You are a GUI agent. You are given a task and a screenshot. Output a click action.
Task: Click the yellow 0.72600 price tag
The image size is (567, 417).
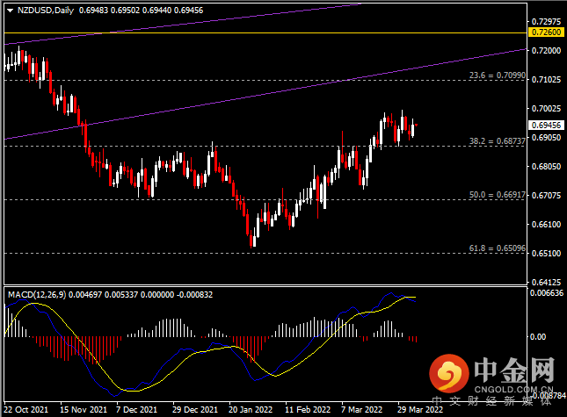pyautogui.click(x=543, y=32)
